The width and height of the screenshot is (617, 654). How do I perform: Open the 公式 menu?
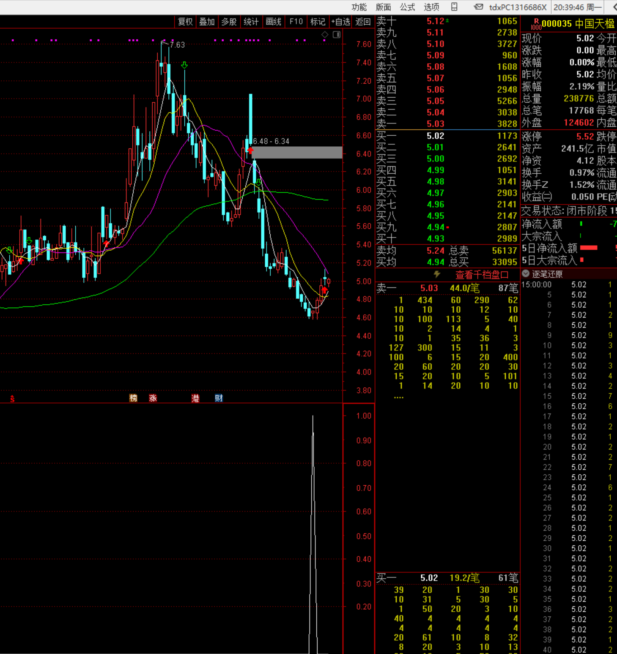[408, 7]
